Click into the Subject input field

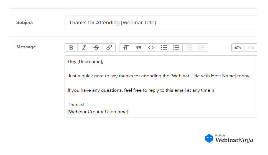[x=161, y=22]
